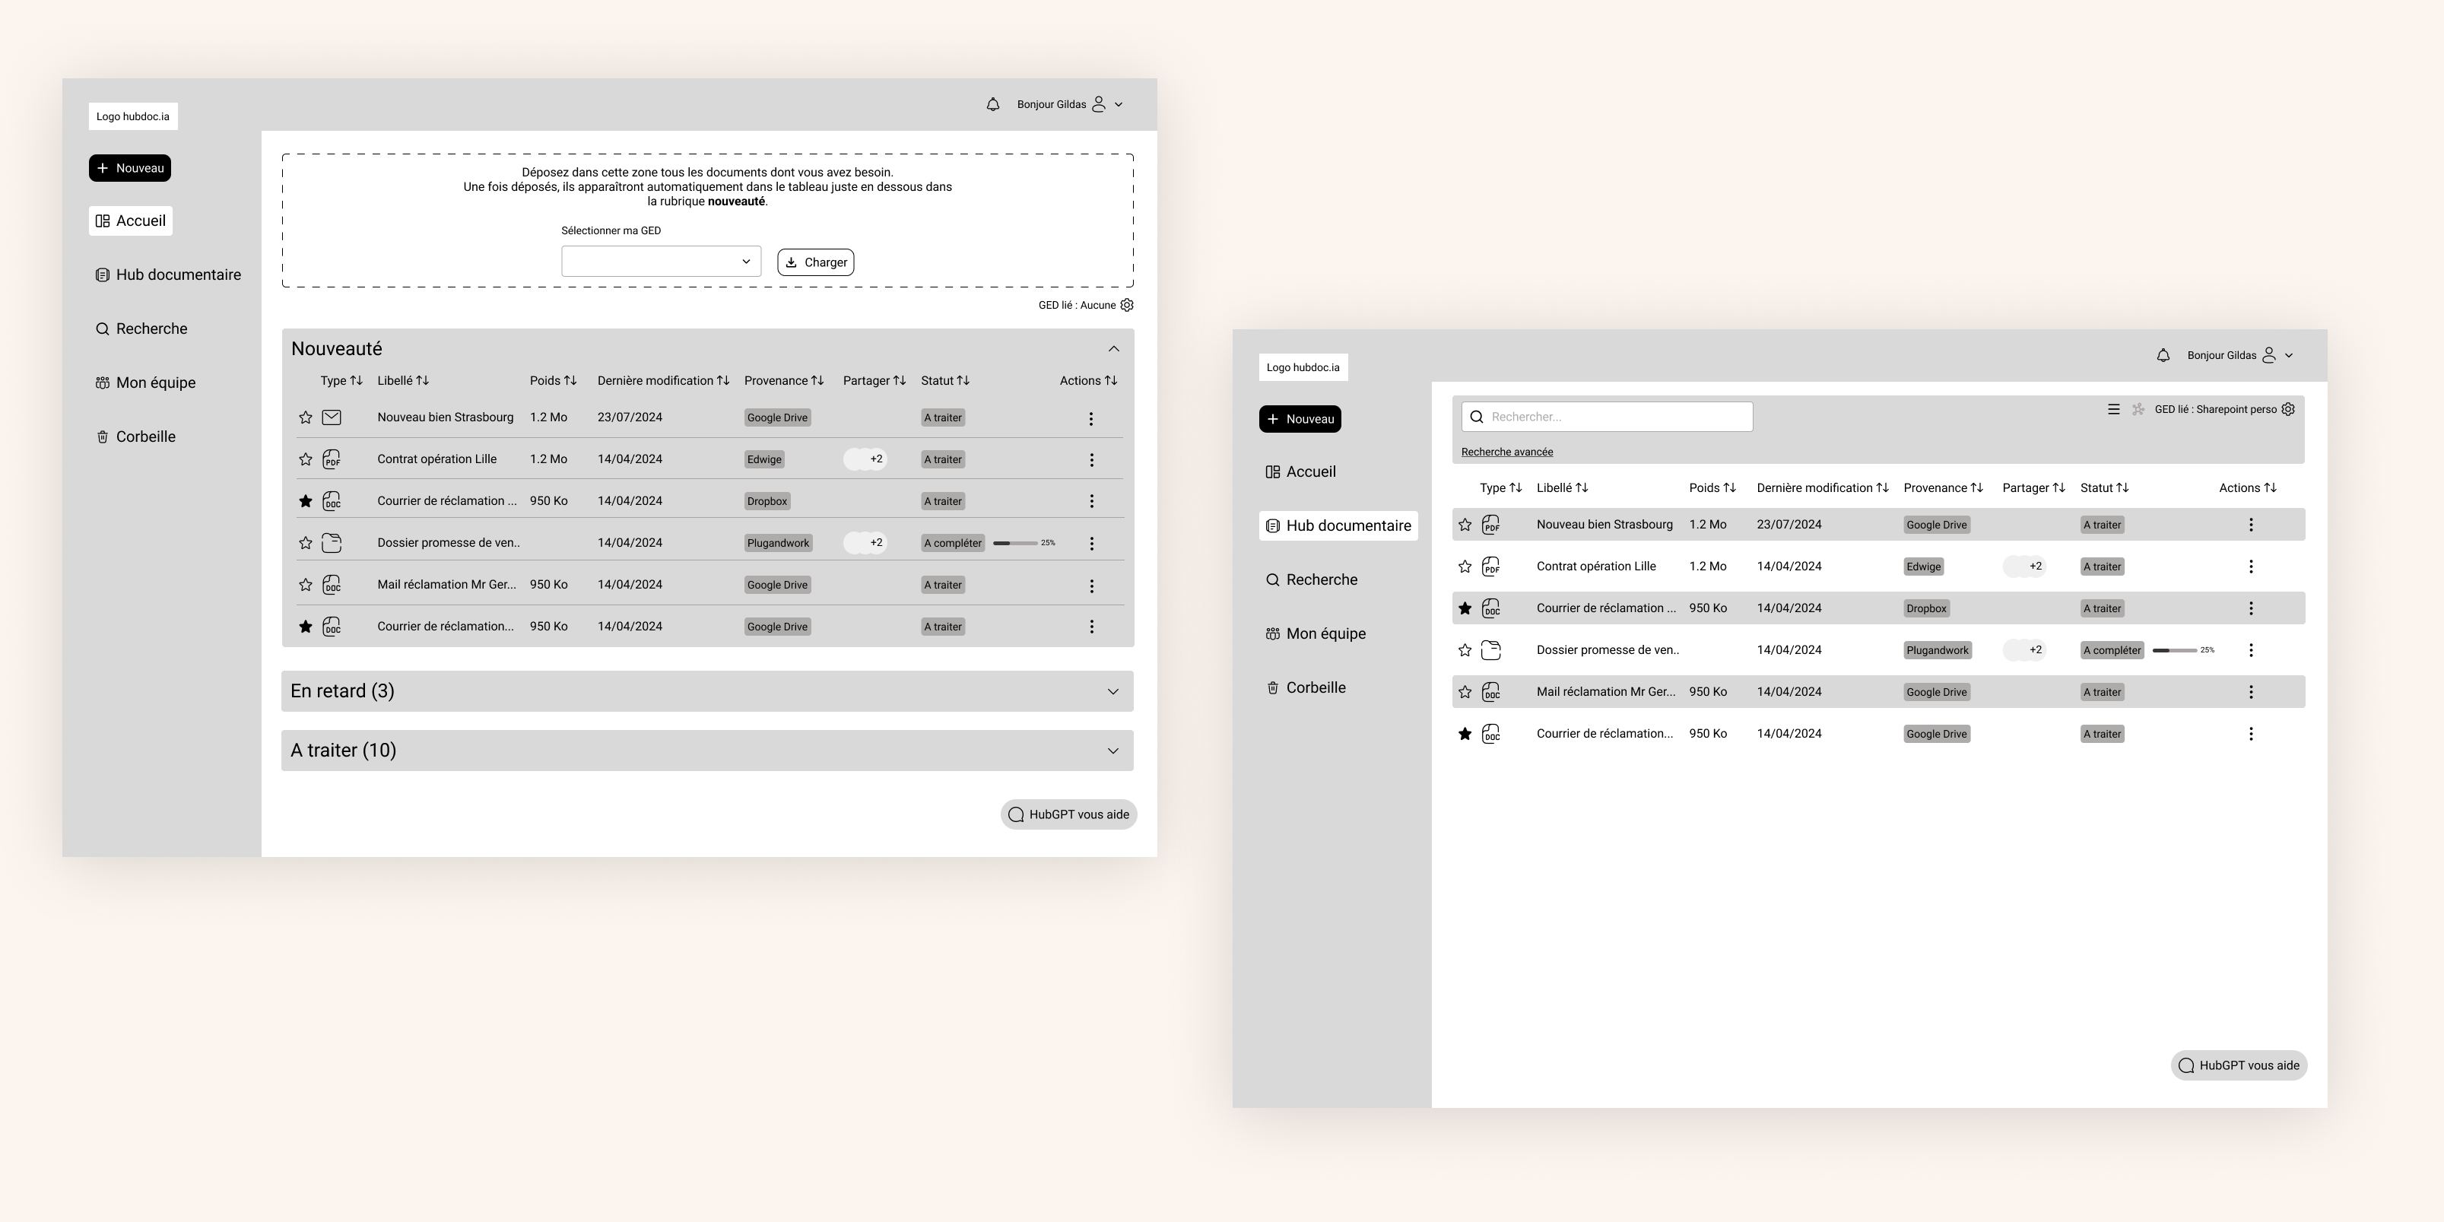The image size is (2444, 1222).
Task: Open actions menu for 'Mail réclamation Mr Ger...' in Accueil window
Action: coord(1091,586)
